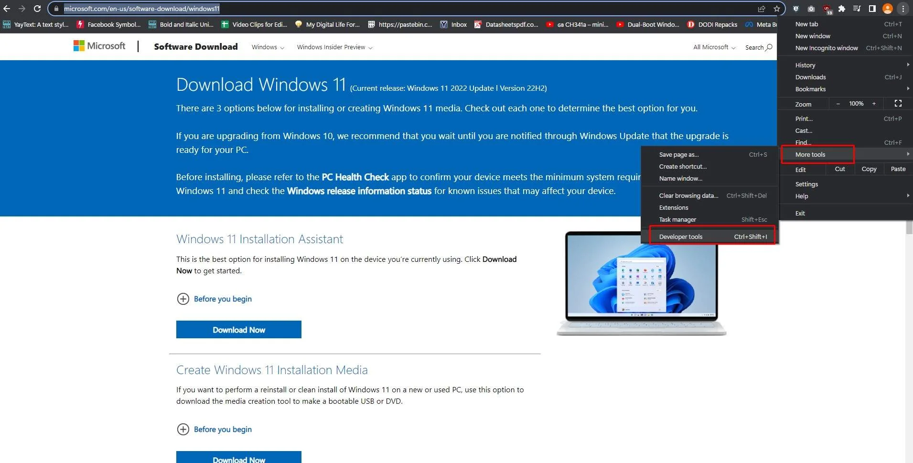Click the address bar URL
This screenshot has height=463, width=913.
(x=142, y=9)
